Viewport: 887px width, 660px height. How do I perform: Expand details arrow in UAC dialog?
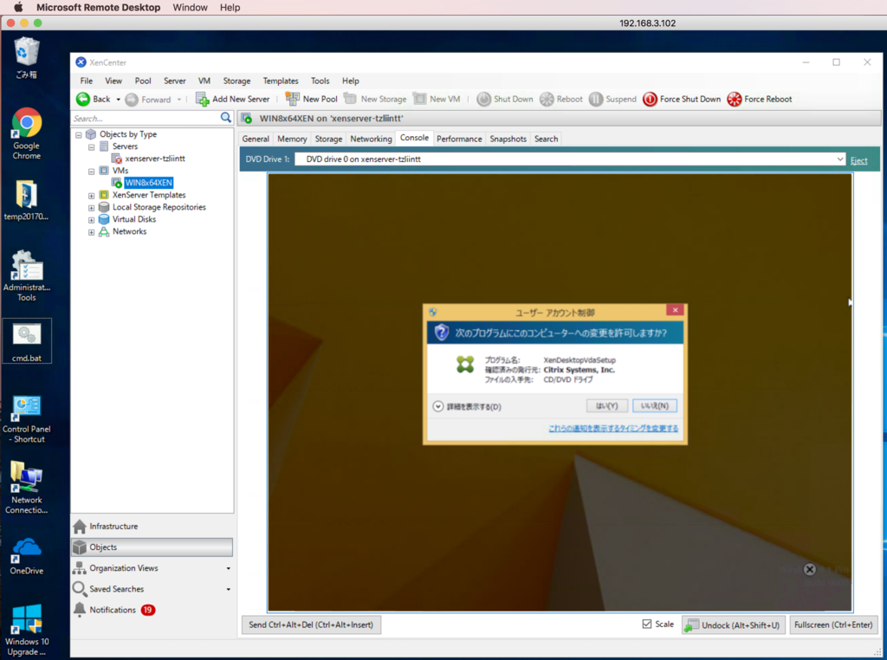437,406
